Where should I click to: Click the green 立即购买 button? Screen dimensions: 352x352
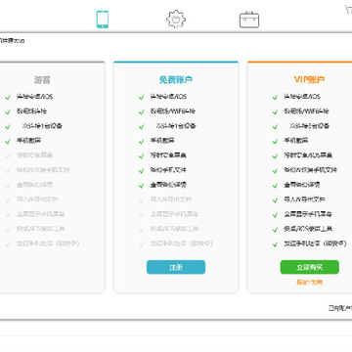tap(309, 267)
